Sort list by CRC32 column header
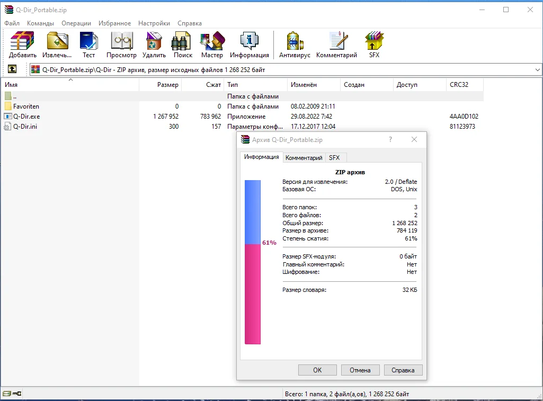The height and width of the screenshot is (401, 543). [x=465, y=85]
